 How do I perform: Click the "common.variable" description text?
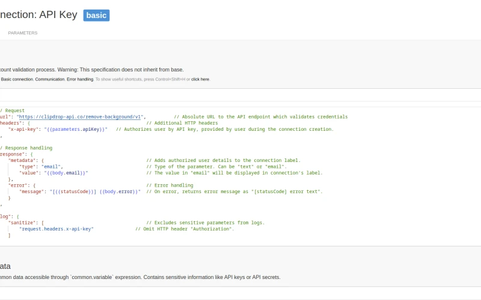point(140,277)
